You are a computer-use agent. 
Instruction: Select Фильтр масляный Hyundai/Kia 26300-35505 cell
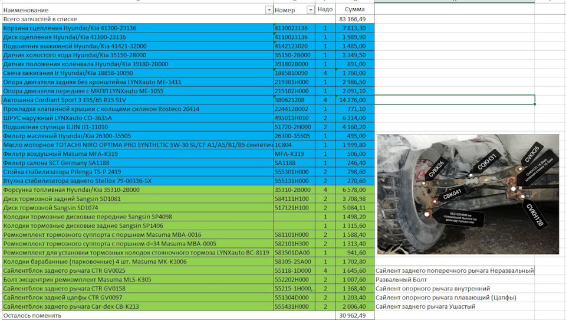click(x=137, y=136)
